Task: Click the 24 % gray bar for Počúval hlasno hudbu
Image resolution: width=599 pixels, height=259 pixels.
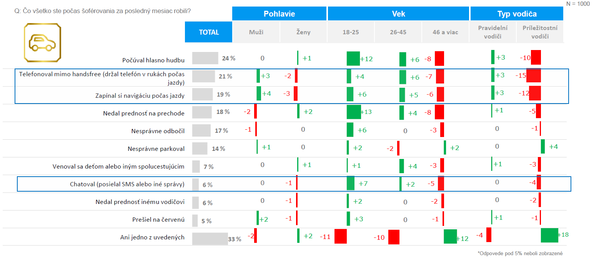Action: [205, 58]
